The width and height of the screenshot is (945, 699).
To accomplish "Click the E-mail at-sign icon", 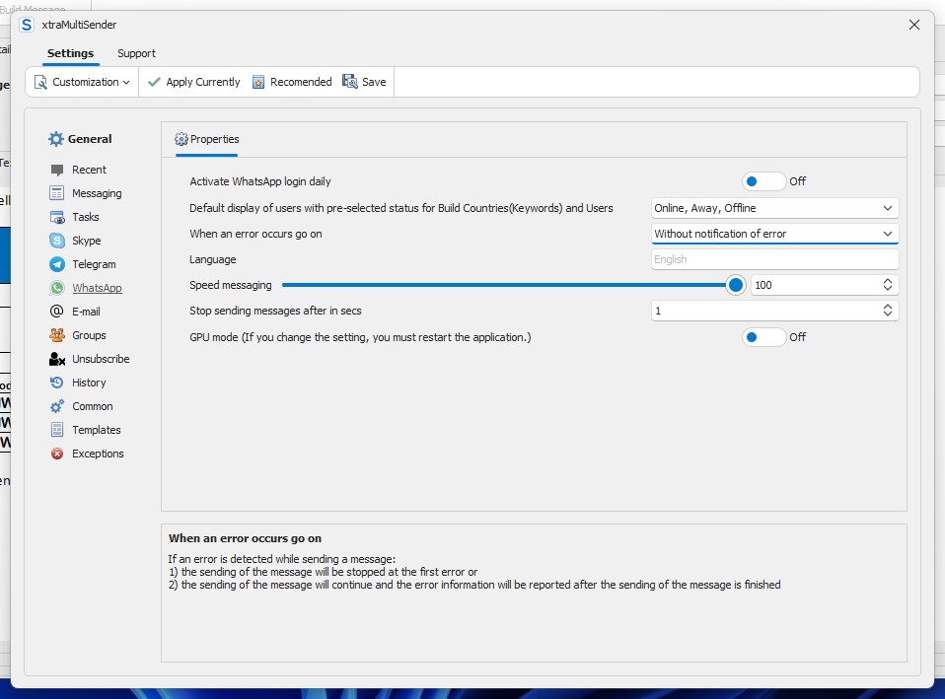I will [x=56, y=312].
